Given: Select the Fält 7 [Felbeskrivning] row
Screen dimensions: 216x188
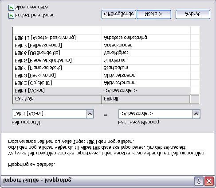Looking at the screenshot, I should click(x=102, y=46).
